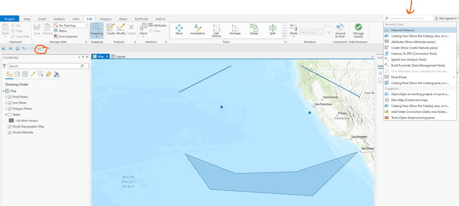
Task: Pick the Reshape tool
Action: click(x=235, y=29)
